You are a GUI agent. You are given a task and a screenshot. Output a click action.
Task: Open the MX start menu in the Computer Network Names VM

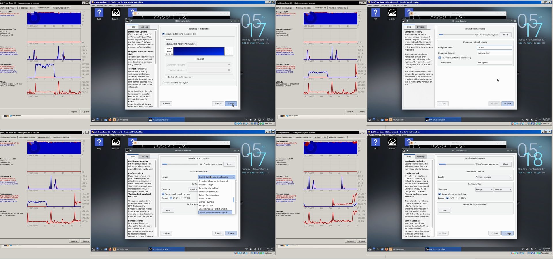[x=370, y=120]
